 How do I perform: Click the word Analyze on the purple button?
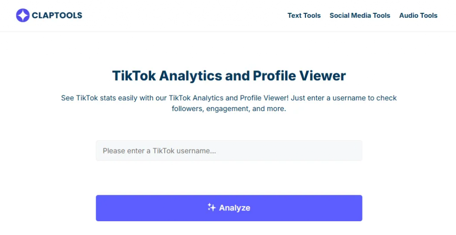234,208
